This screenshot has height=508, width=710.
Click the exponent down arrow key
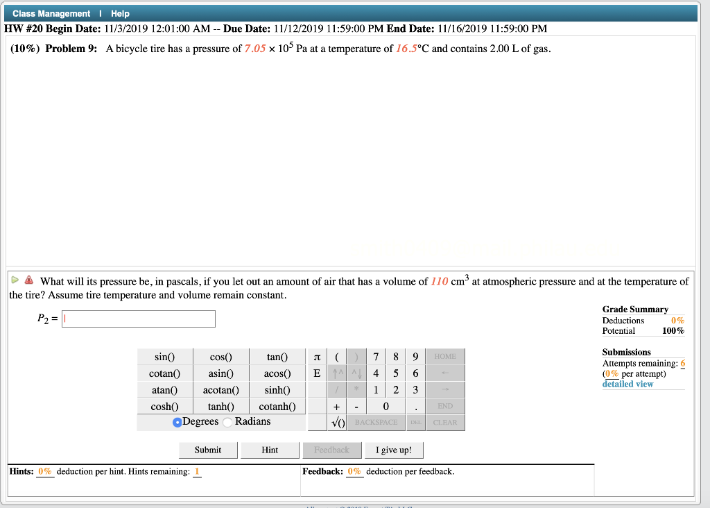[355, 373]
